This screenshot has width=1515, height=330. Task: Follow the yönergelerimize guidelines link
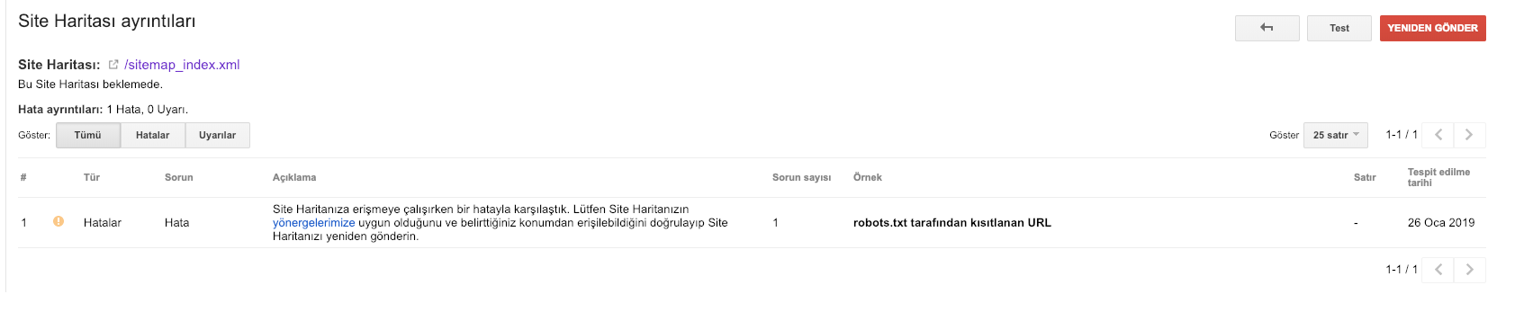[x=314, y=223]
